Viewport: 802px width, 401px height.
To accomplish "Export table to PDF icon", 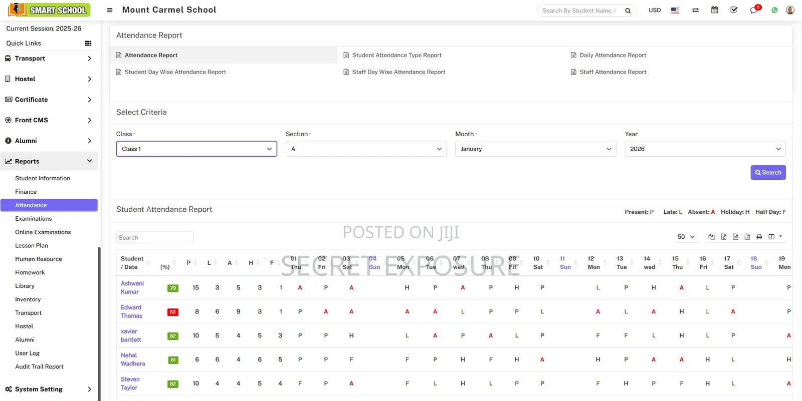I will coord(747,237).
